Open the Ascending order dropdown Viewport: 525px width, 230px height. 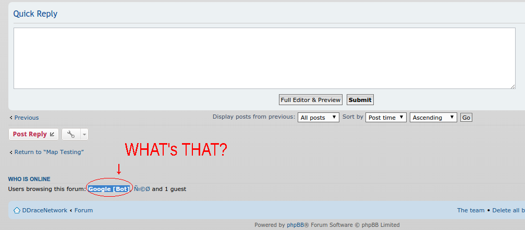433,118
